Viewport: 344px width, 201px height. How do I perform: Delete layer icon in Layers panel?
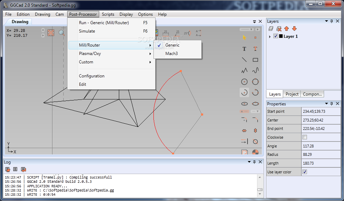coord(279,29)
